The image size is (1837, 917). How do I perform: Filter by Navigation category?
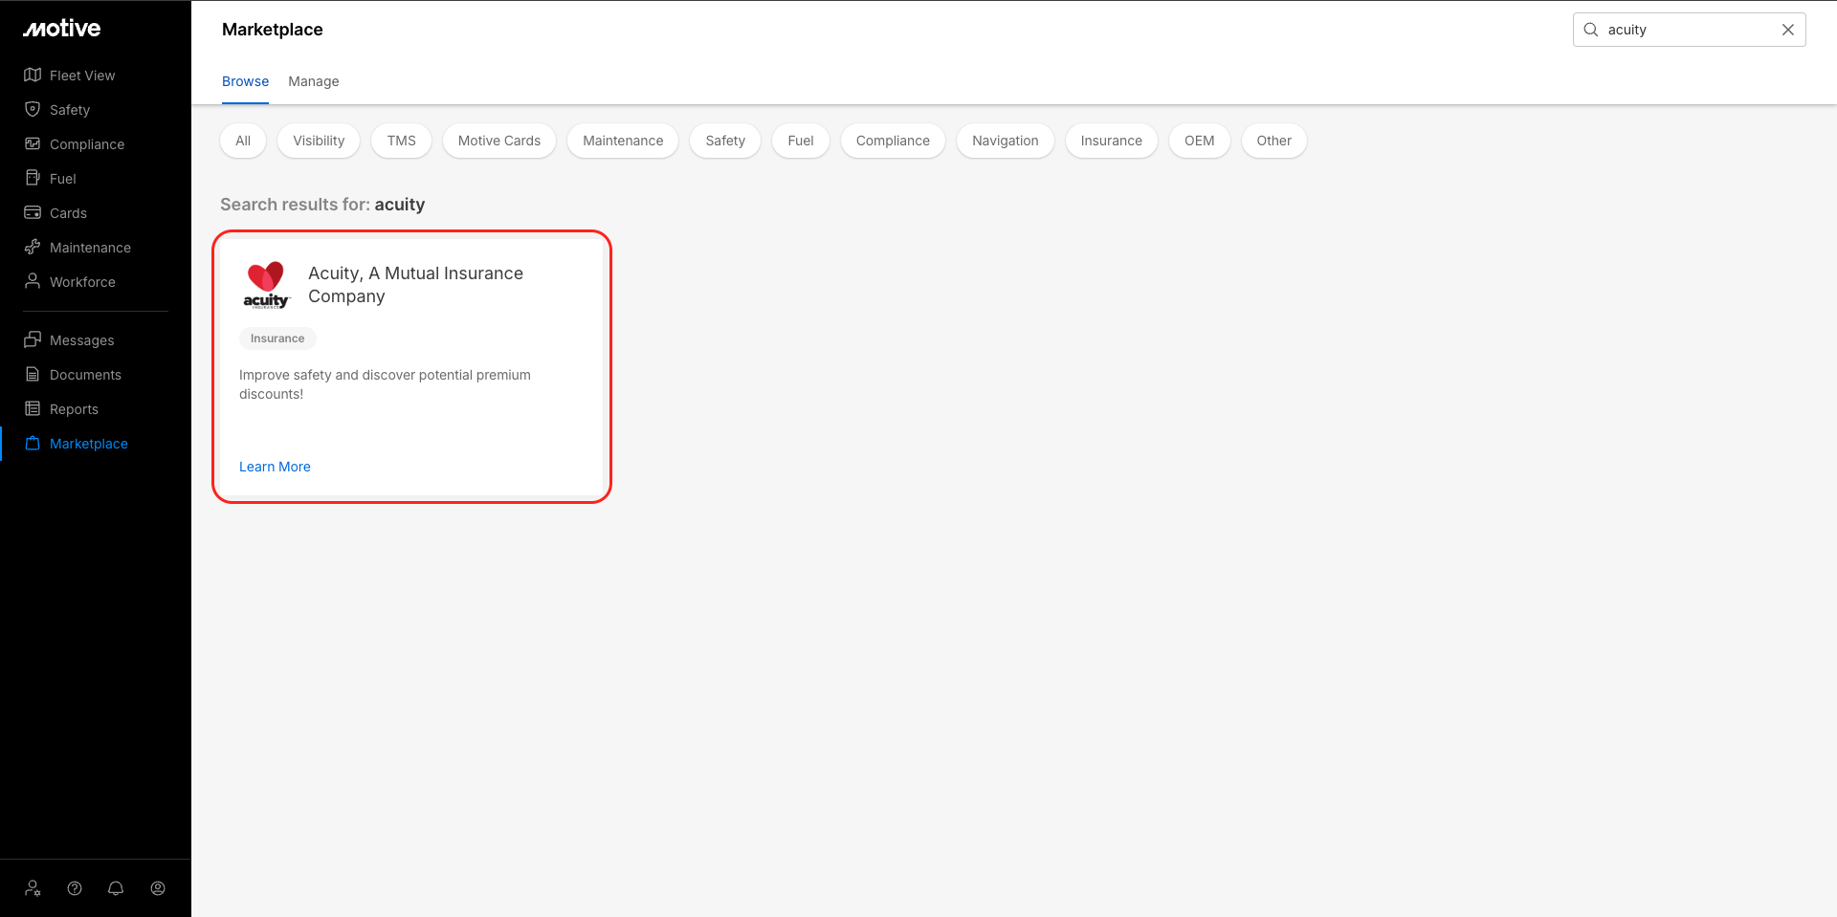pos(1006,141)
